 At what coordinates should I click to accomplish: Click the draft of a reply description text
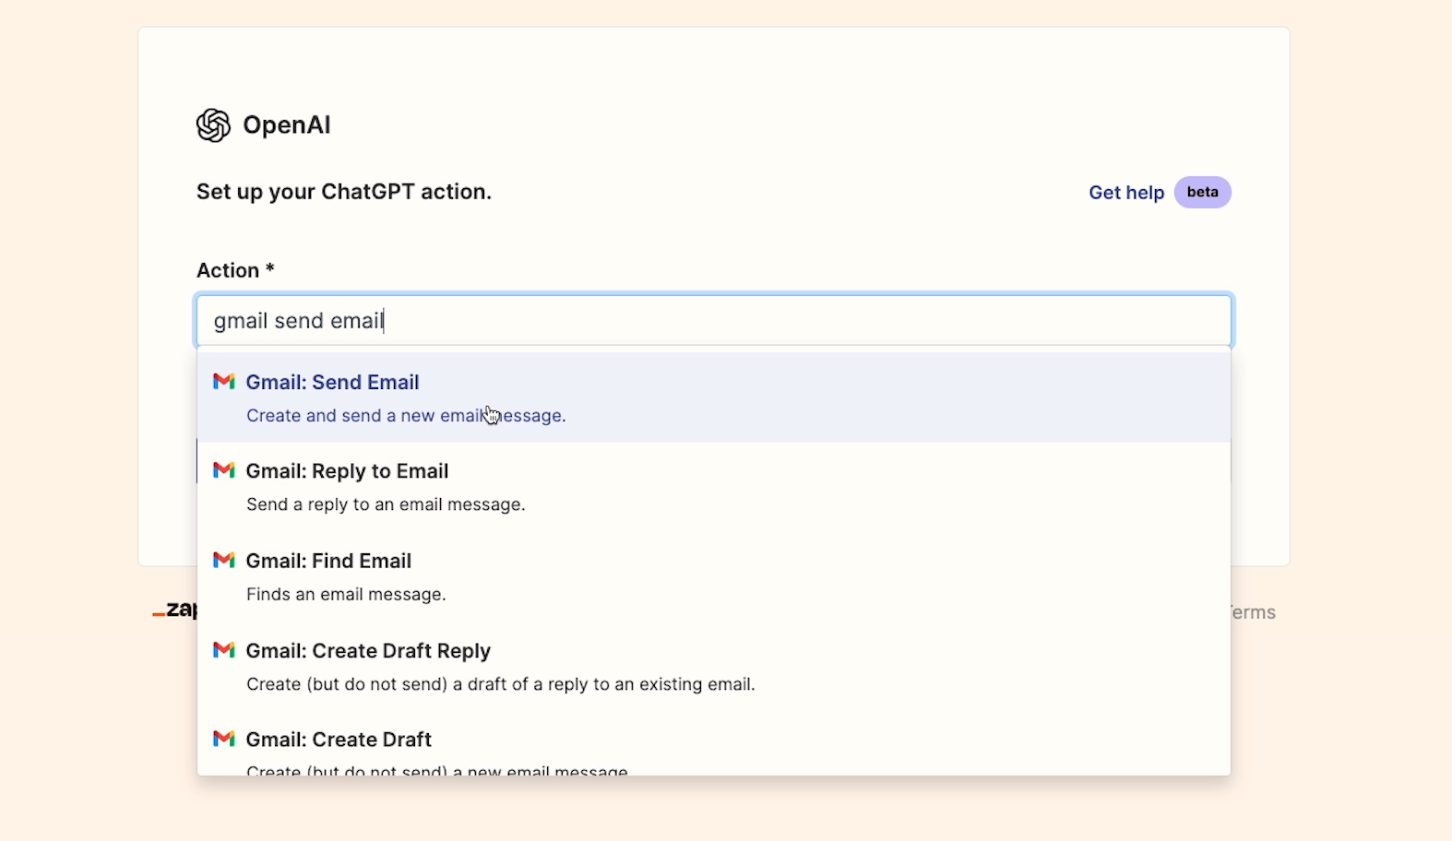[x=501, y=684]
